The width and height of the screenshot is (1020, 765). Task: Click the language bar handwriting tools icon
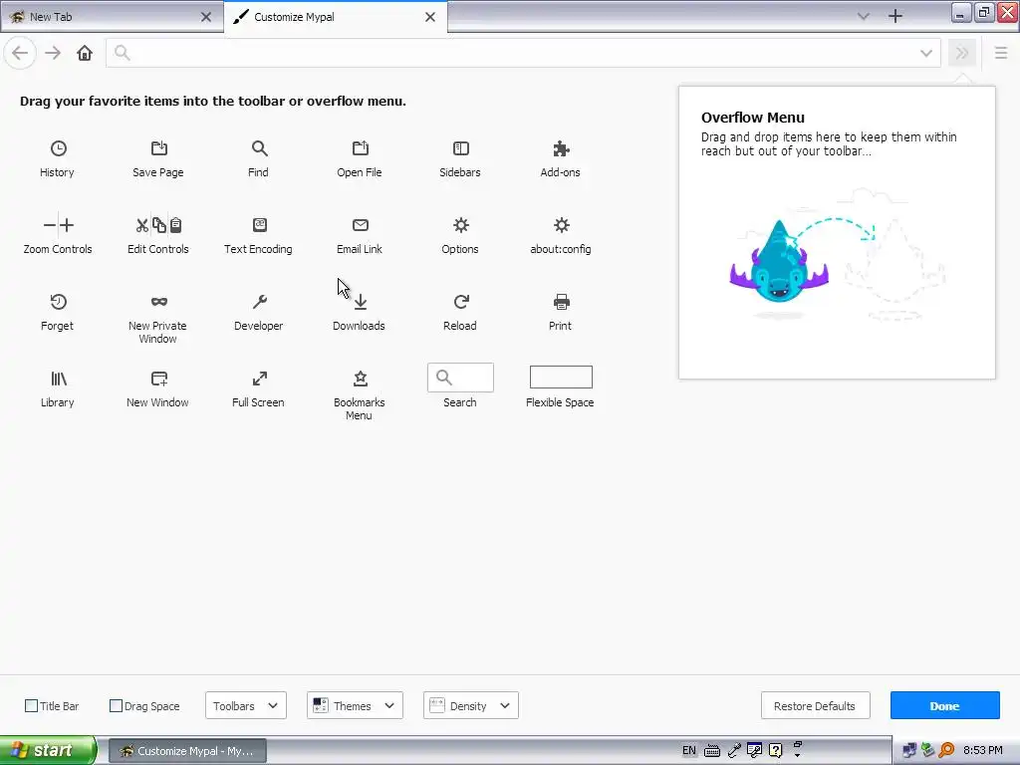755,751
